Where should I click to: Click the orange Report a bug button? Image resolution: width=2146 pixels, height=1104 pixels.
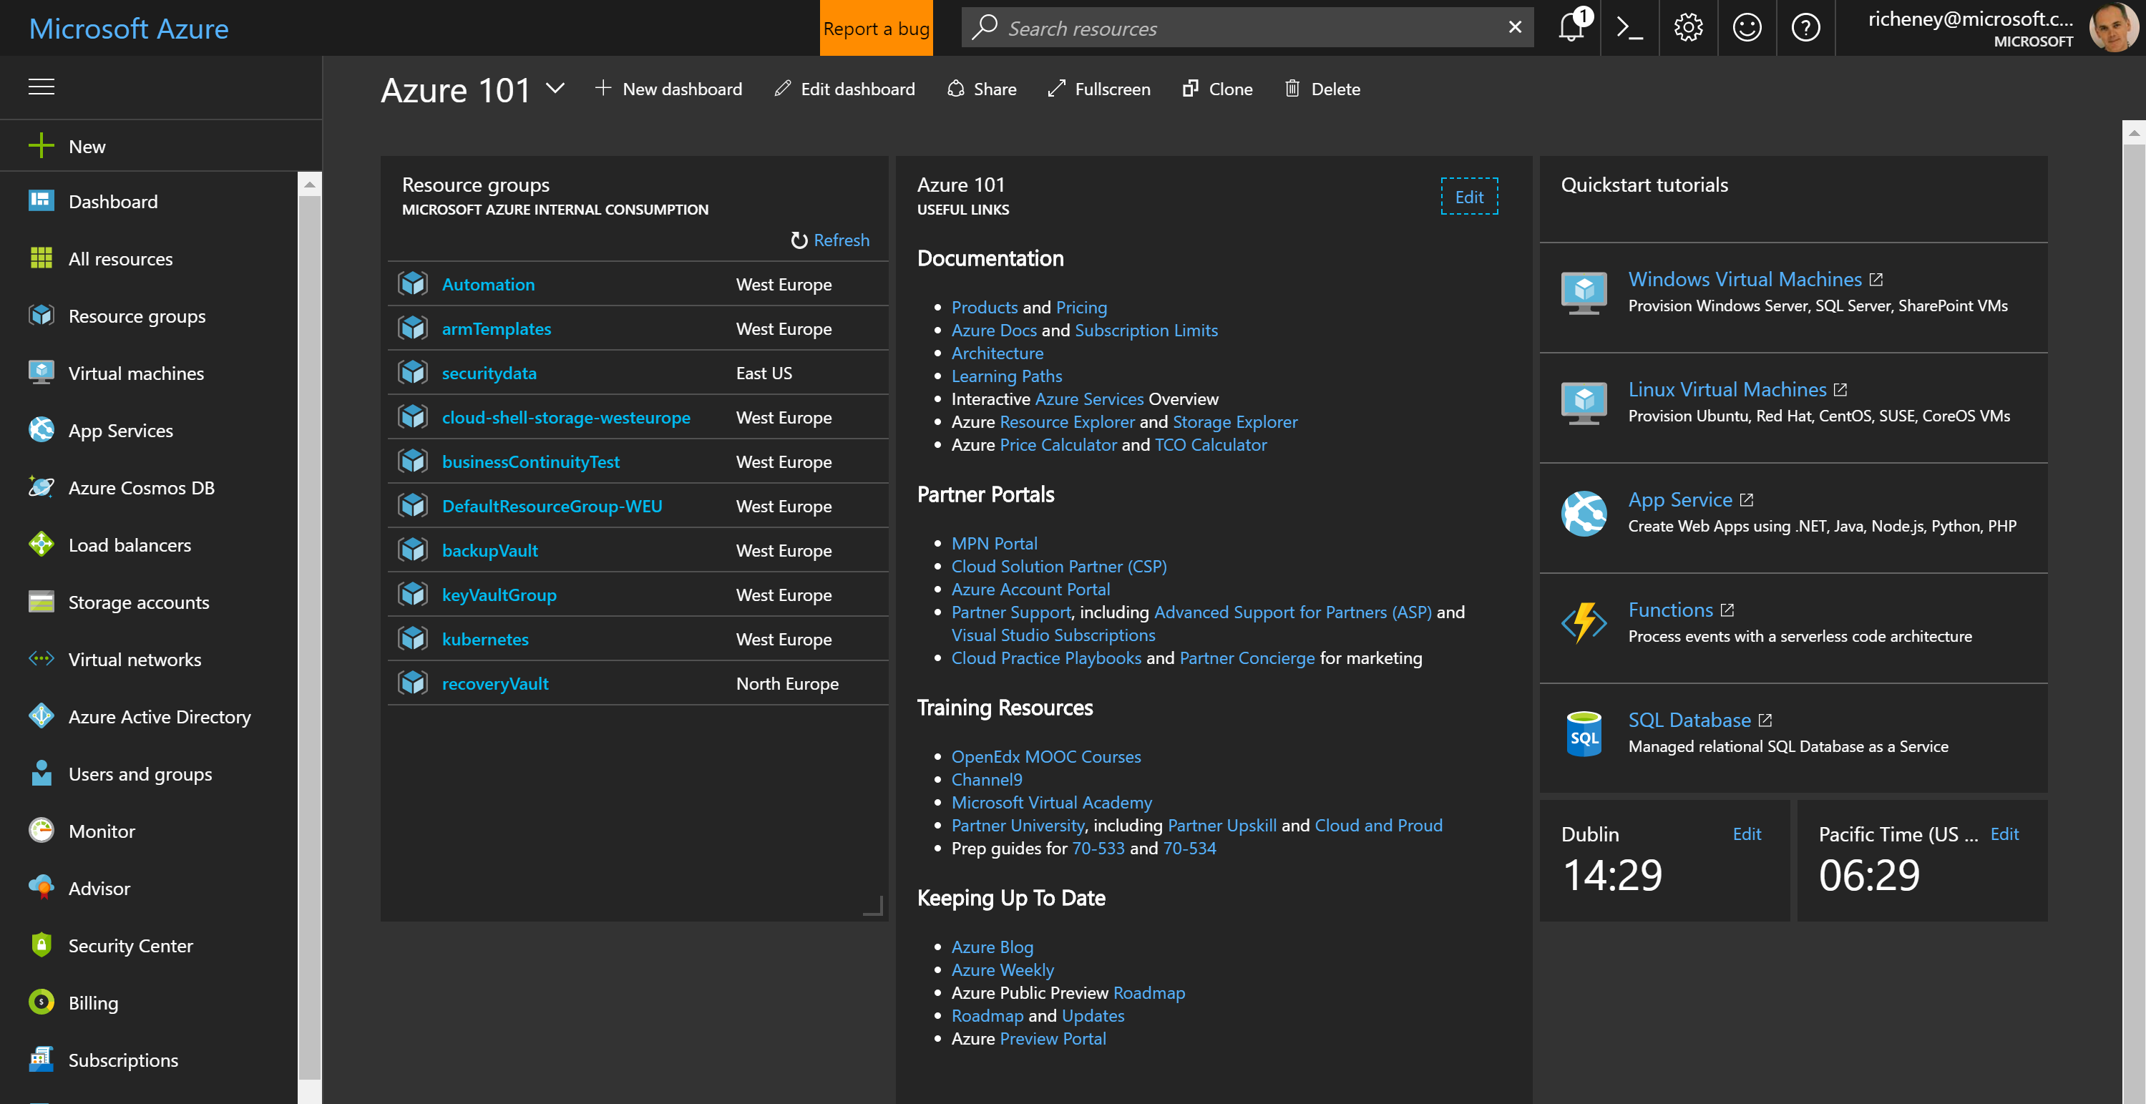[x=876, y=29]
